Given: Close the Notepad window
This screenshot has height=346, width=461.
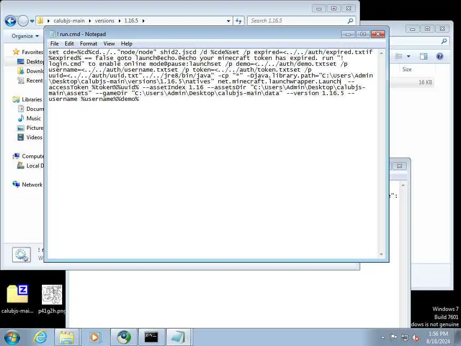Looking at the screenshot, I should coord(378,34).
